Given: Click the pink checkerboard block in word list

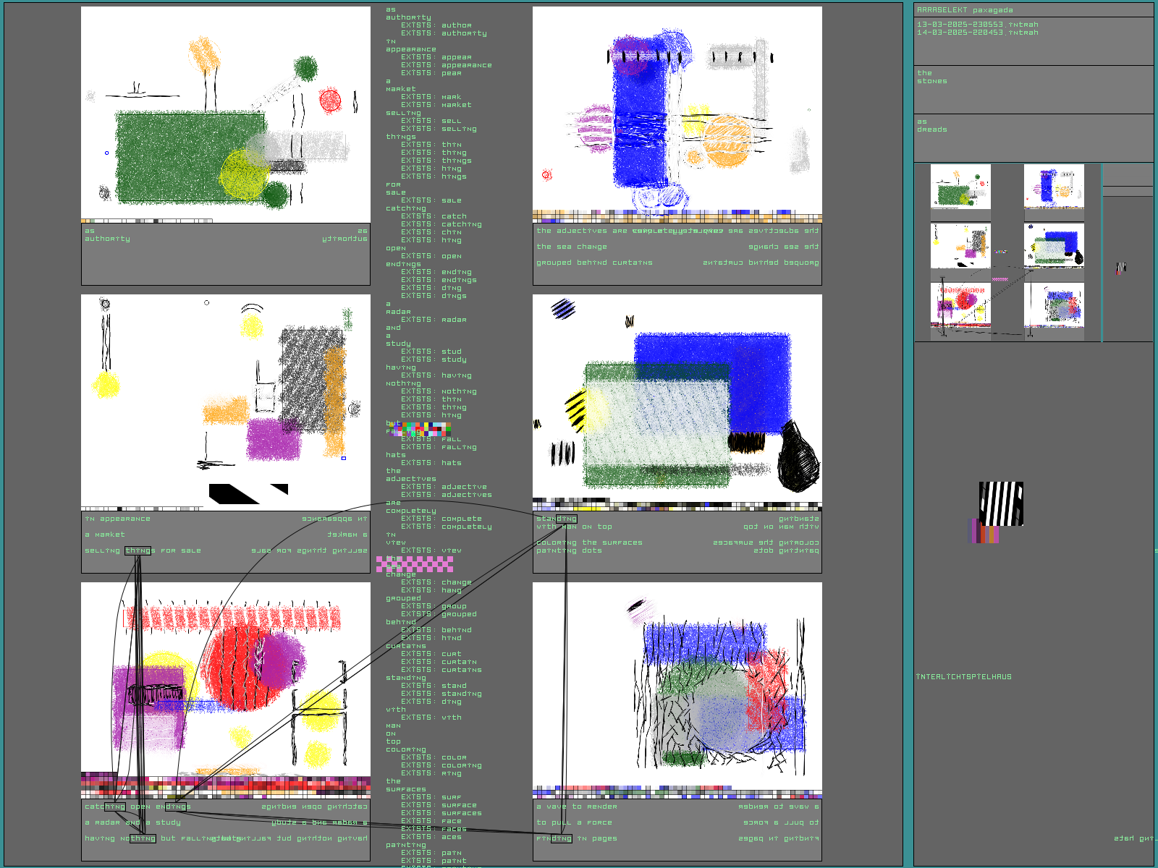Looking at the screenshot, I should point(414,564).
